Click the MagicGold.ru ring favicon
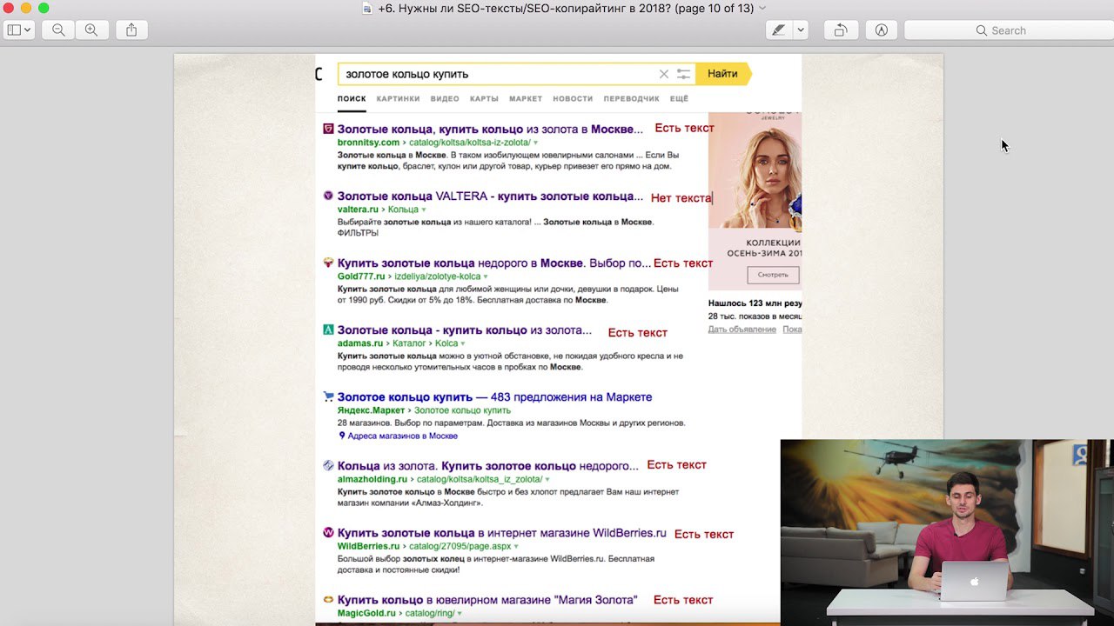Screen dimensions: 1114x626 pyautogui.click(x=328, y=600)
